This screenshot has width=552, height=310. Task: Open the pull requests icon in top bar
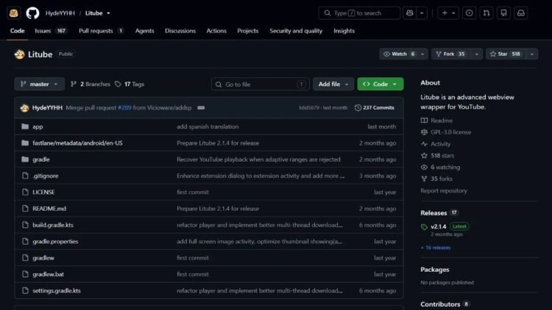[486, 13]
